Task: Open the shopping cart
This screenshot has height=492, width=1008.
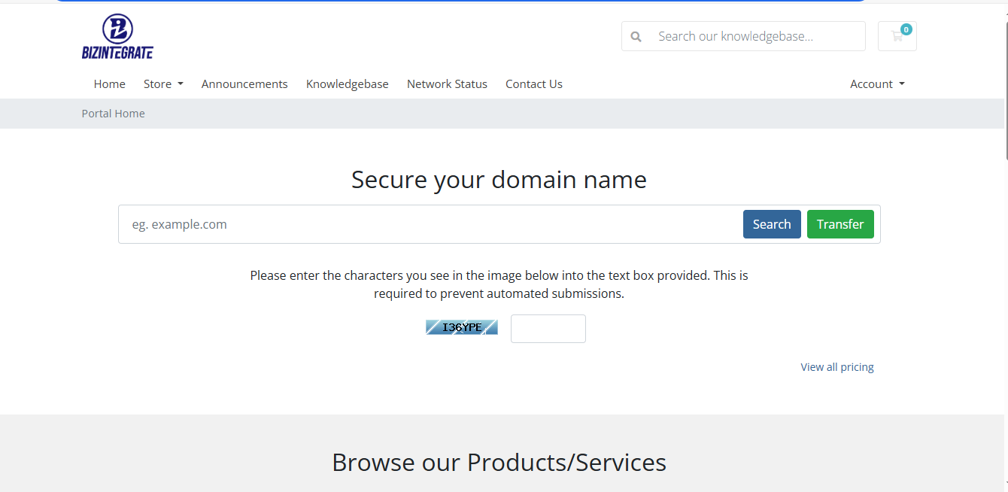Action: 897,36
